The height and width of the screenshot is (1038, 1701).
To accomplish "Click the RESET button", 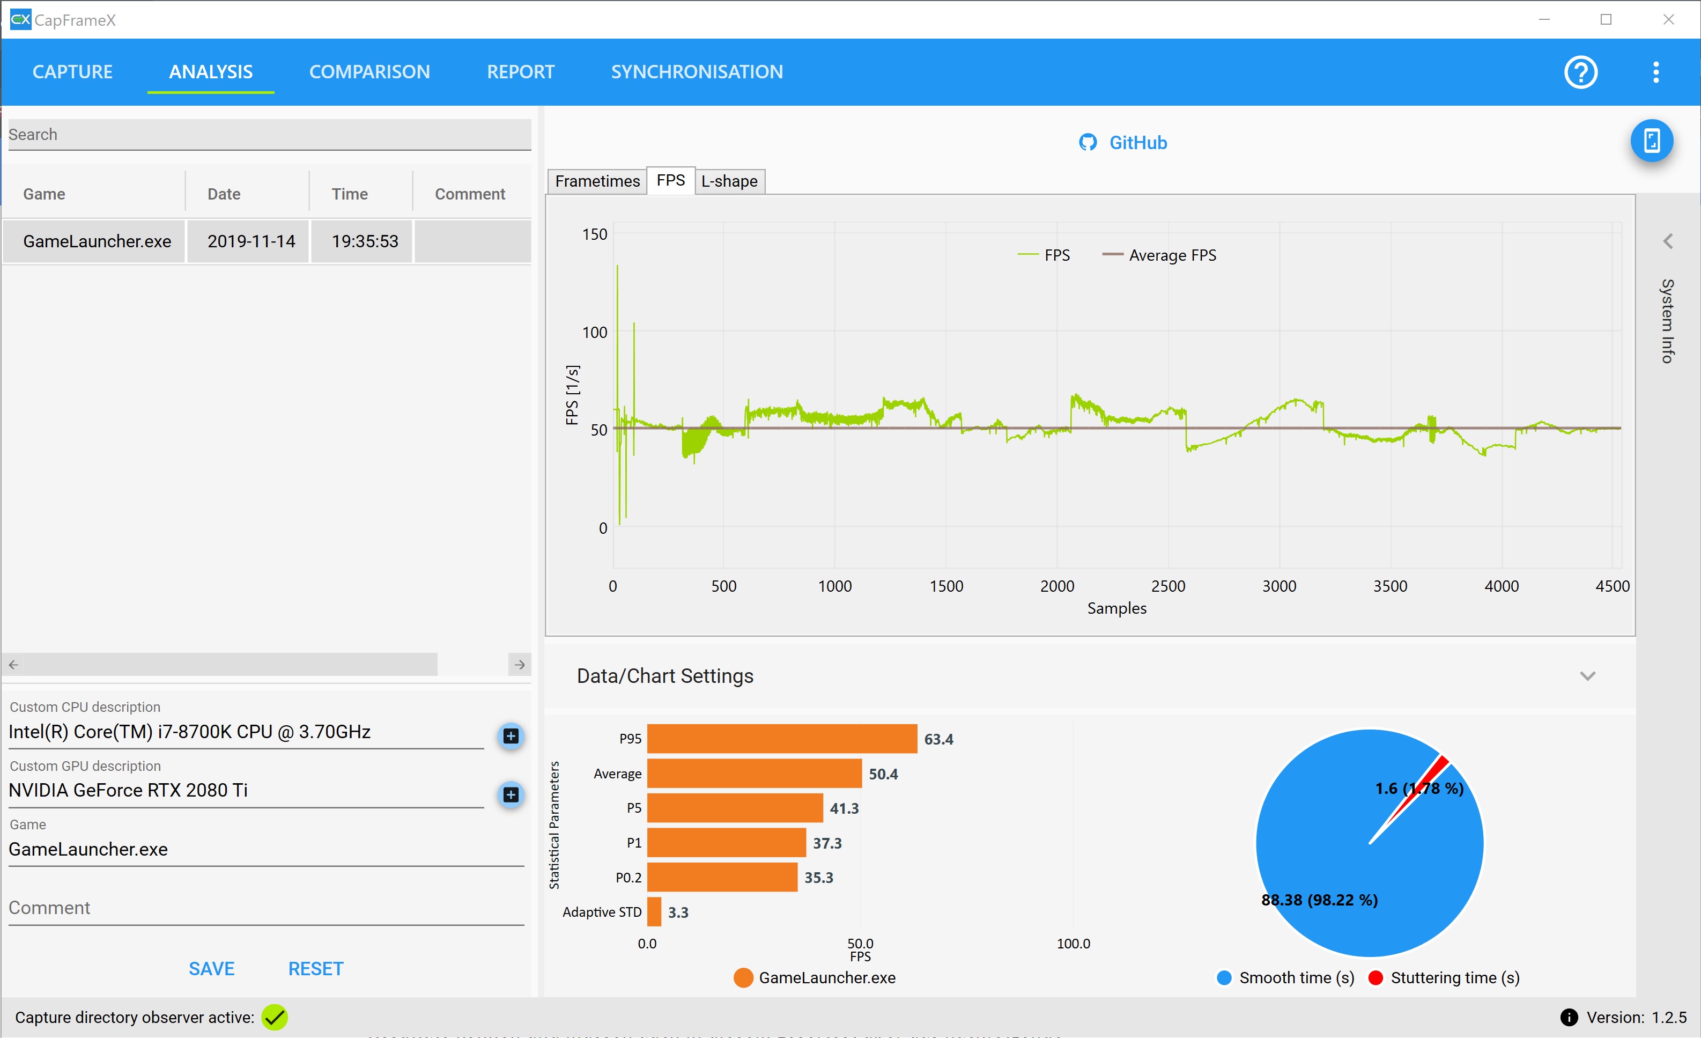I will (315, 968).
